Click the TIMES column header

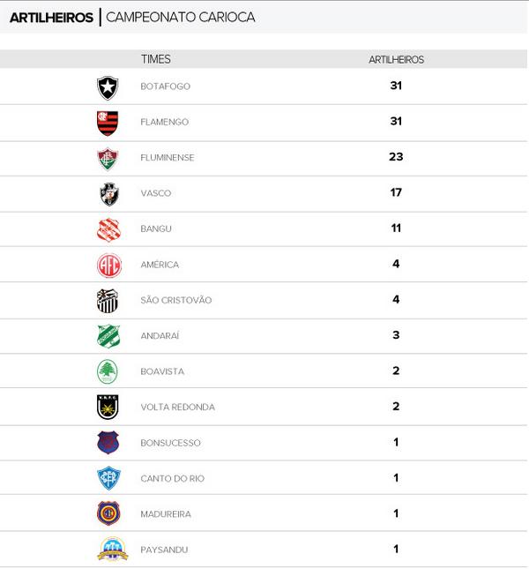tap(155, 59)
